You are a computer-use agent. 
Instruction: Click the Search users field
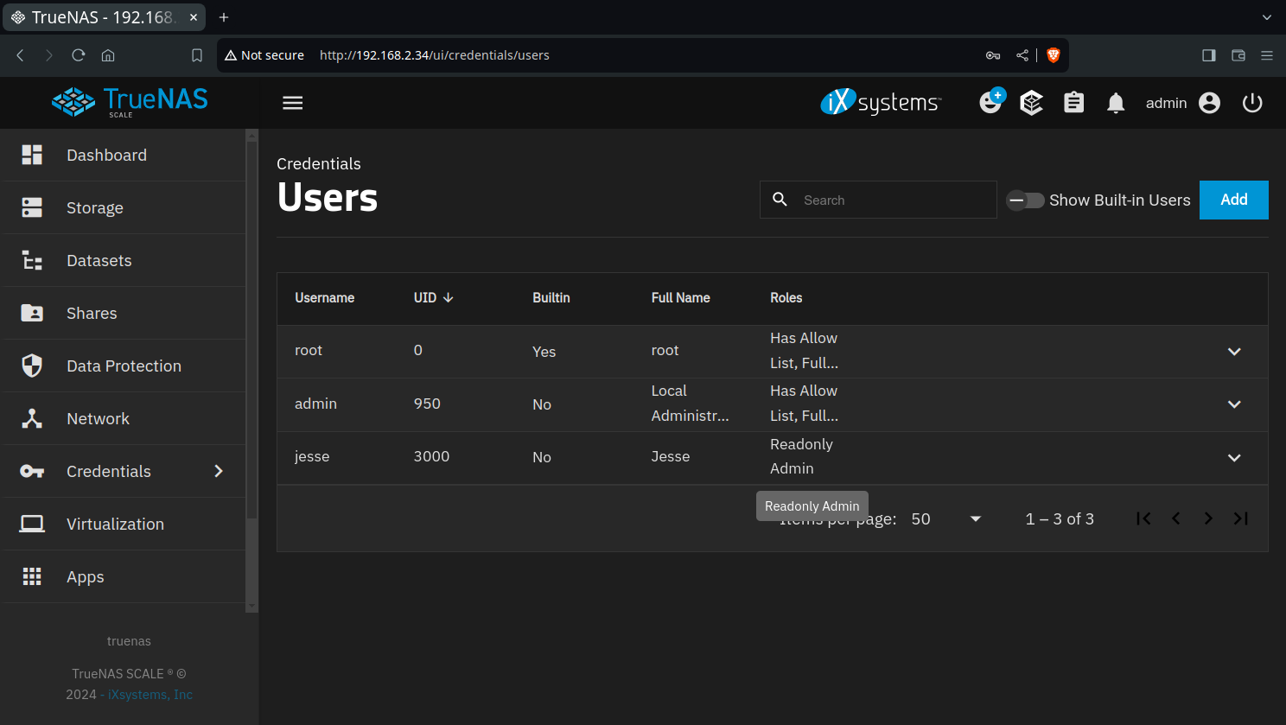878,200
